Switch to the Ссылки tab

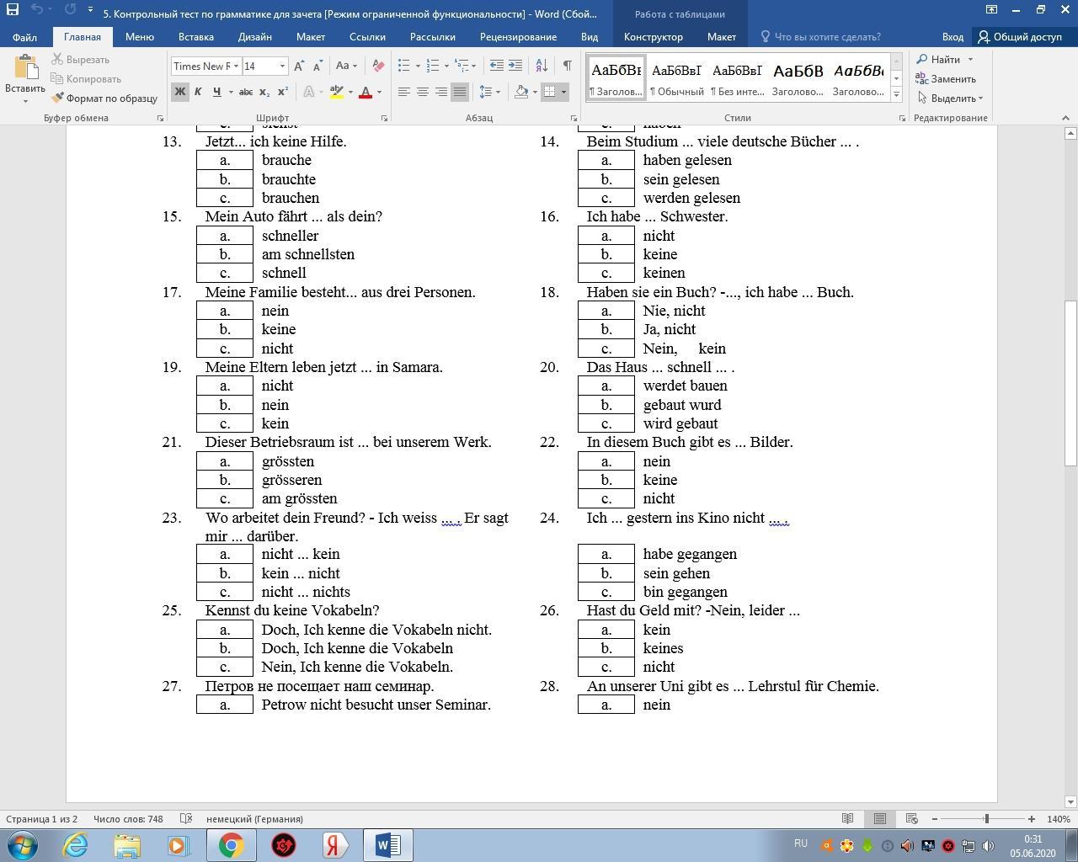click(367, 37)
